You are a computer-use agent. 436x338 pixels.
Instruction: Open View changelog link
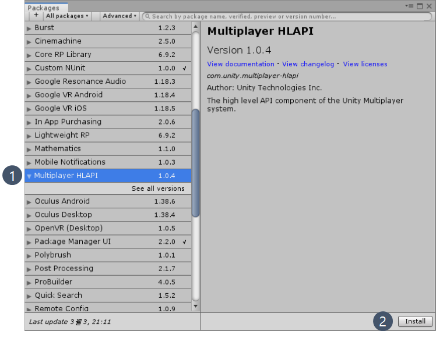tap(308, 64)
